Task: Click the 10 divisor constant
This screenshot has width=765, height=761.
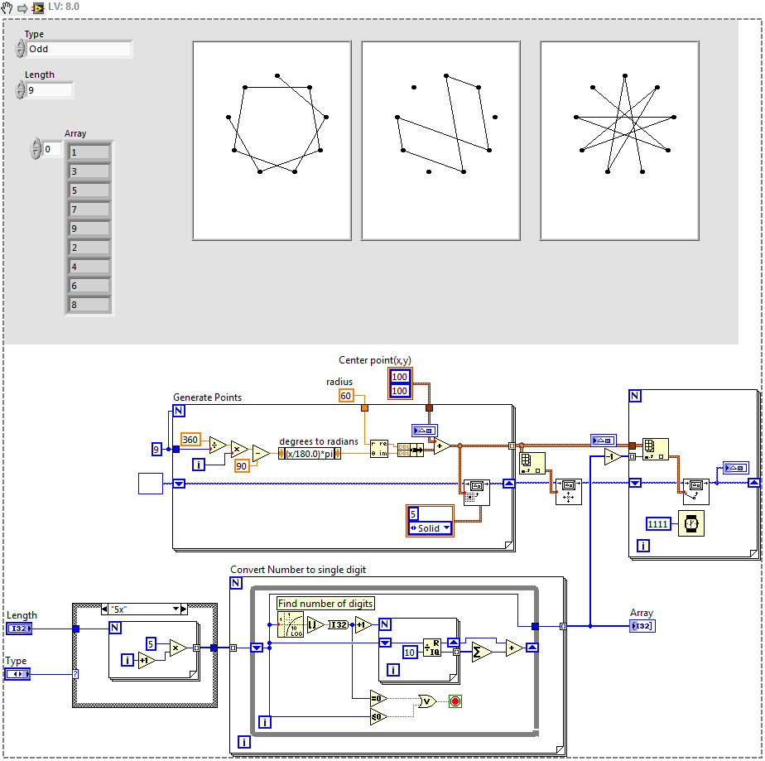Action: pyautogui.click(x=410, y=653)
